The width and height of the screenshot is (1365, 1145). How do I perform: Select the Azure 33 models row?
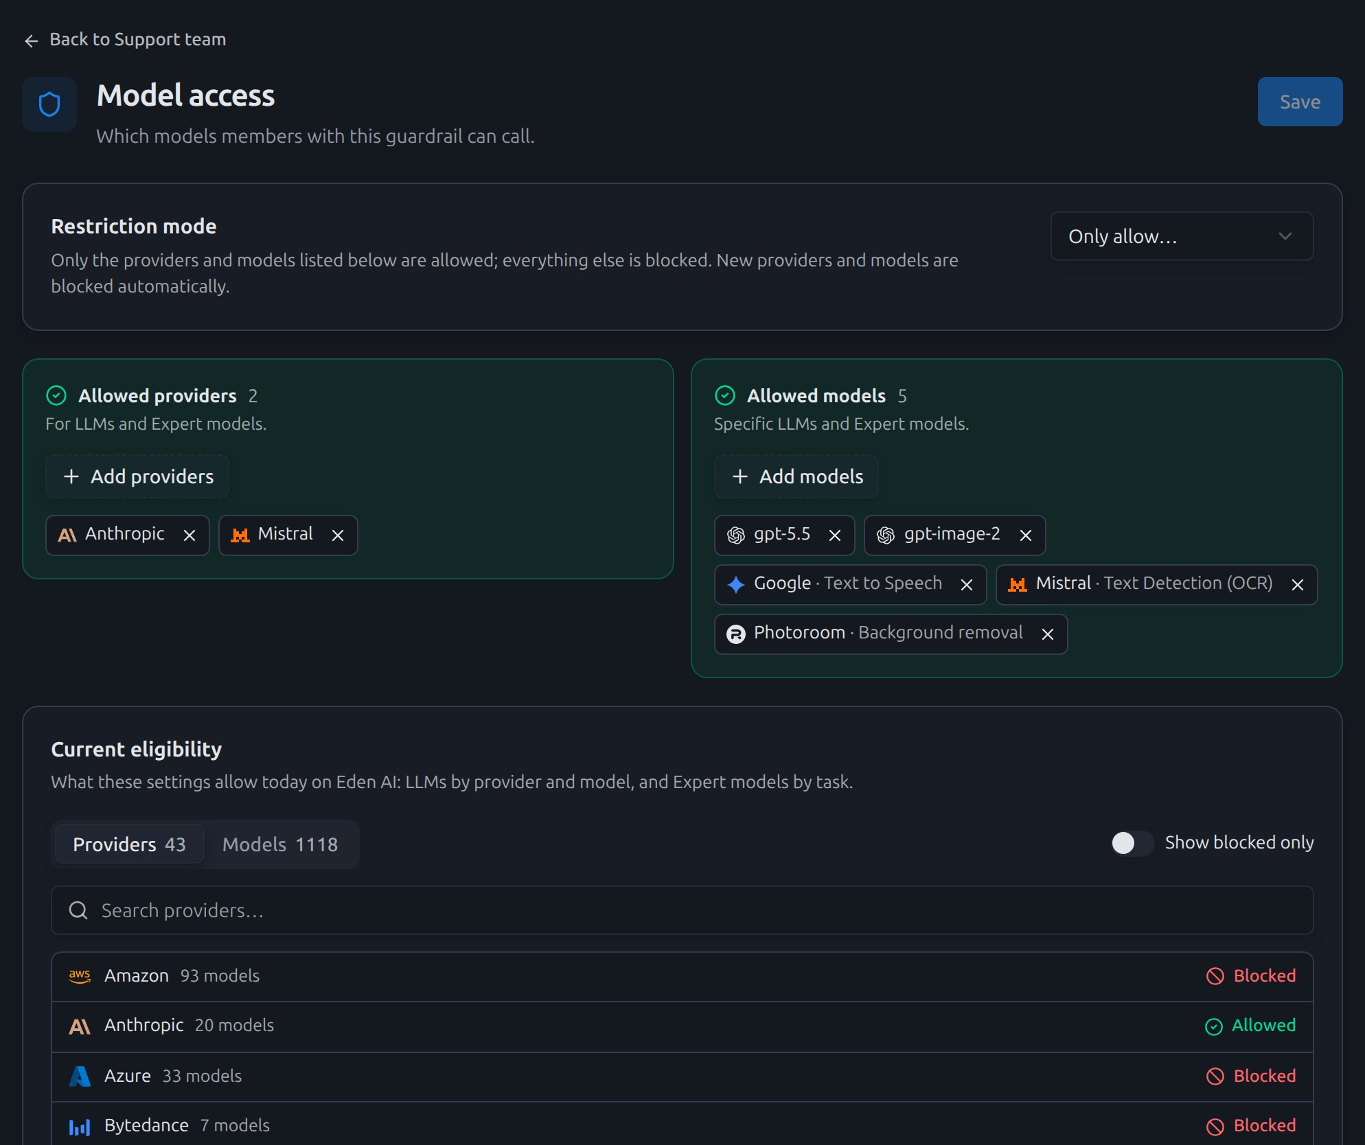[x=682, y=1076]
